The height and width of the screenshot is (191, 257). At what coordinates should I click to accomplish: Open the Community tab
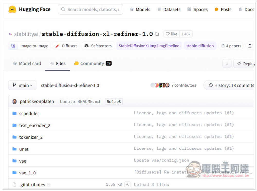coord(93,63)
